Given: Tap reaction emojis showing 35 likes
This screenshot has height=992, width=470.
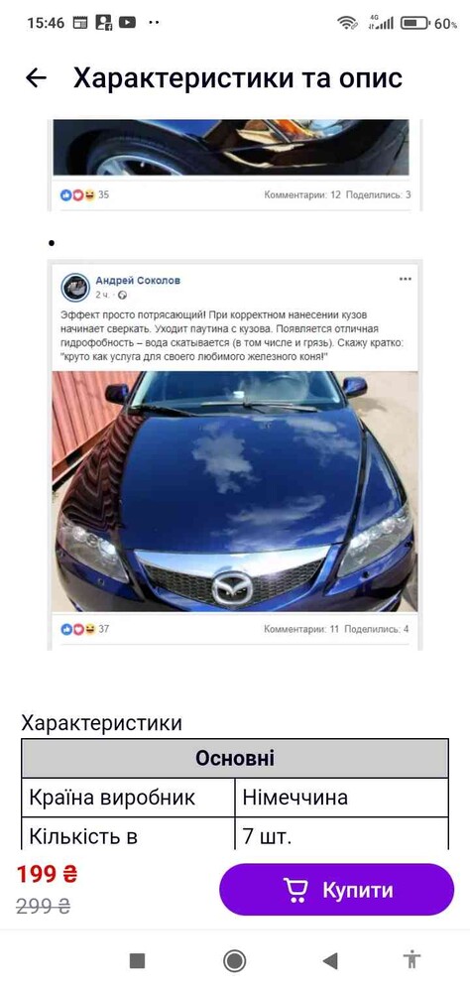Looking at the screenshot, I should (x=77, y=194).
